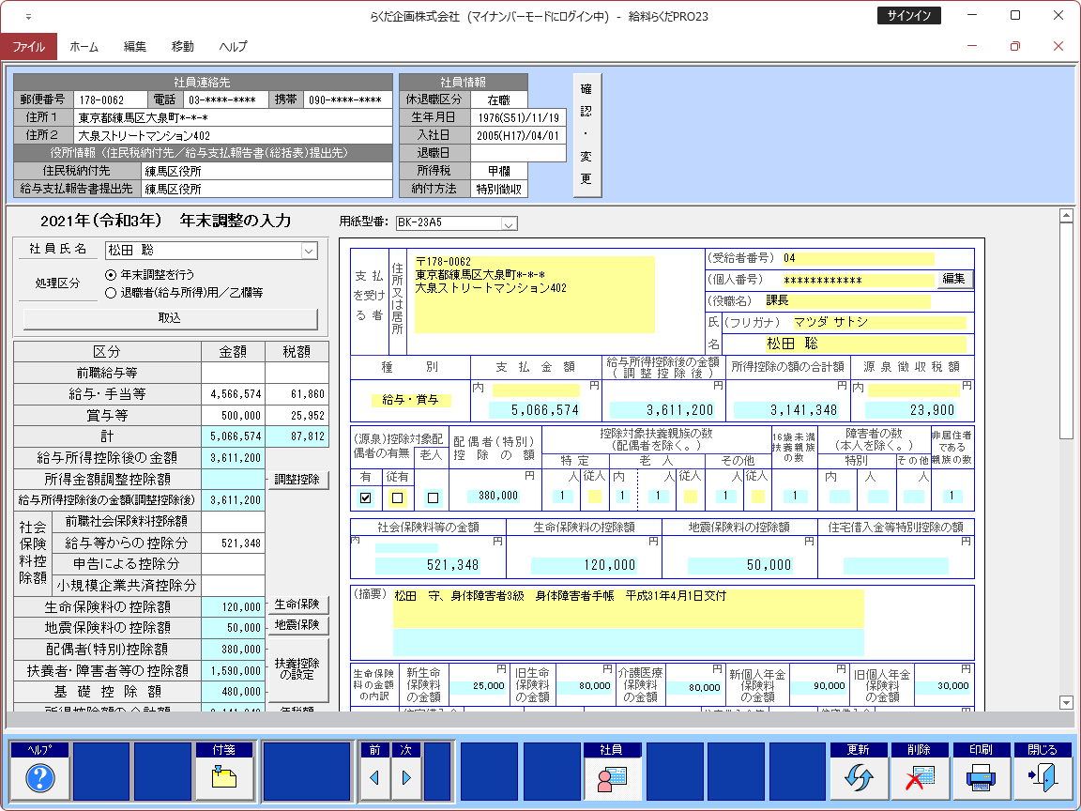This screenshot has height=811, width=1081.
Task: Click the 源泉徴収税額 value 23,900
Action: [913, 410]
